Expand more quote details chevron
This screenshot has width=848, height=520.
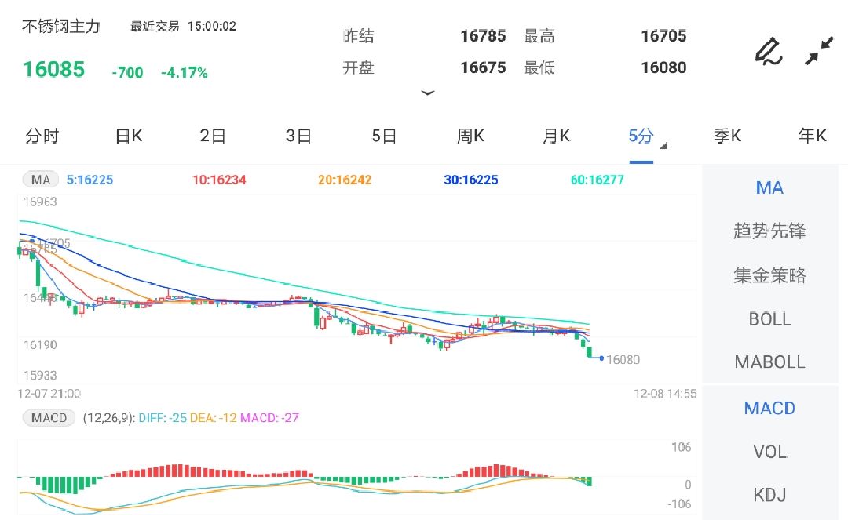[428, 93]
